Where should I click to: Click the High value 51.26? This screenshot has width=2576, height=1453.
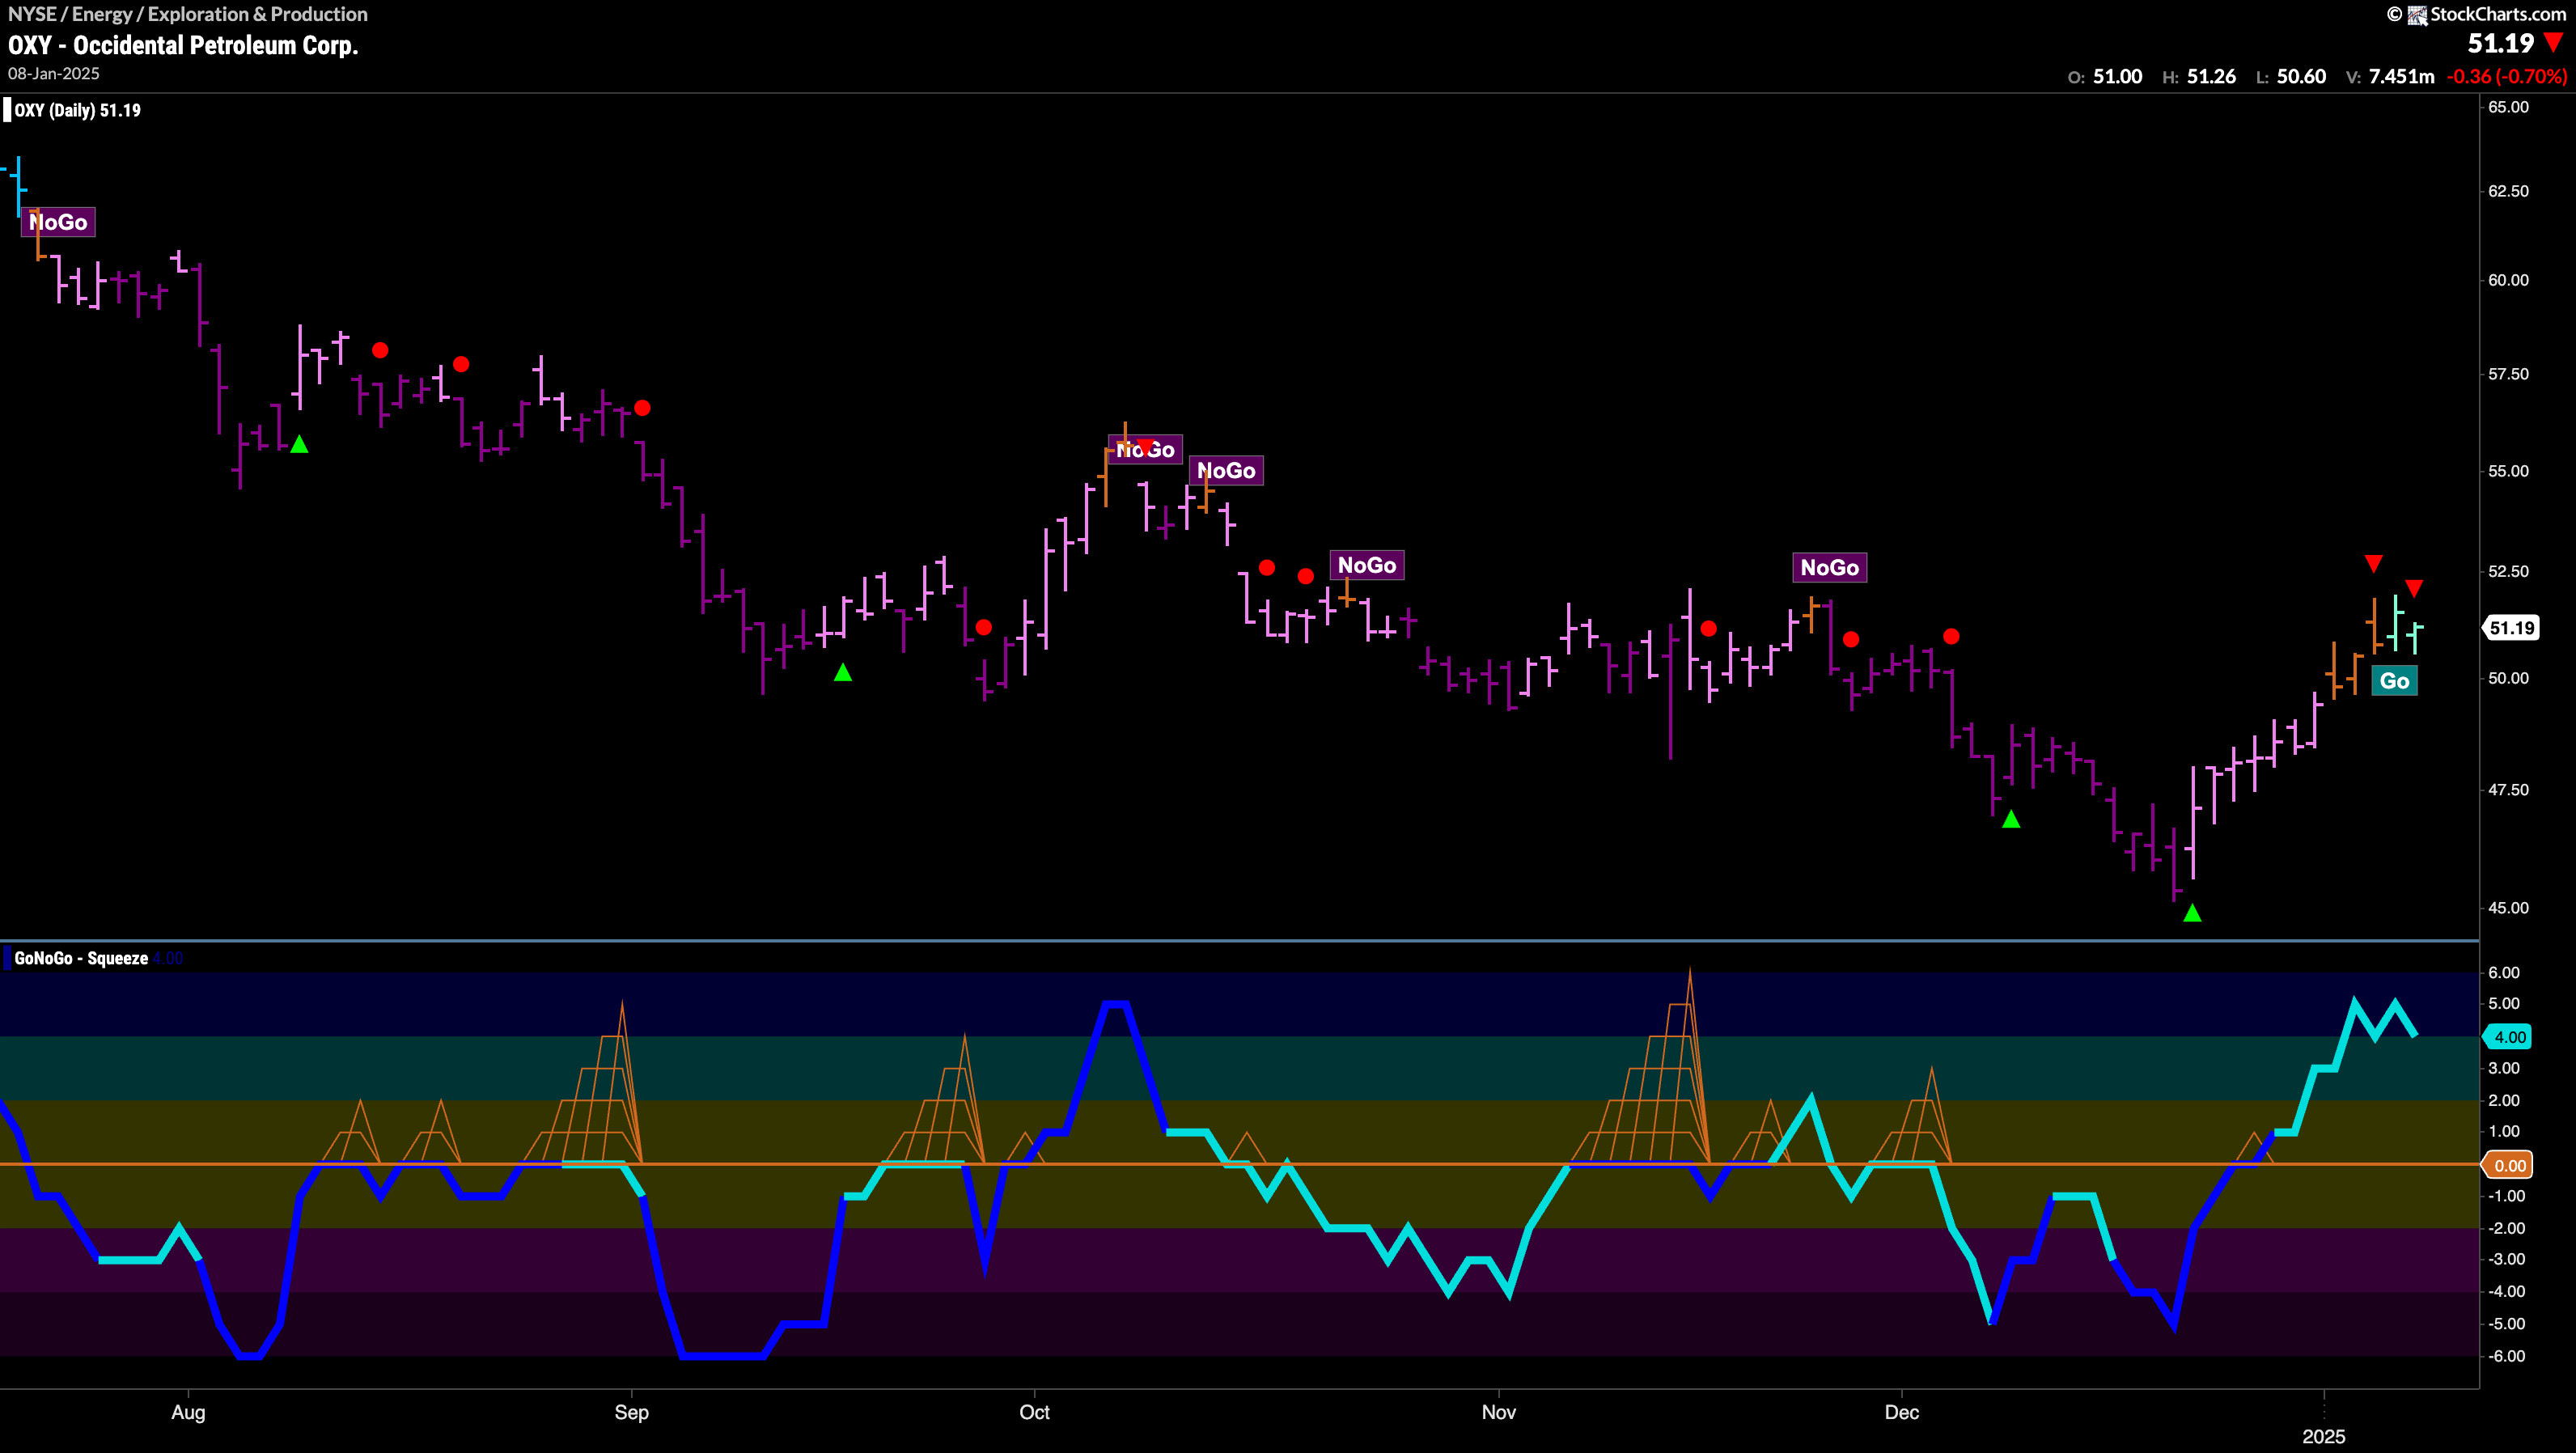pyautogui.click(x=2211, y=77)
